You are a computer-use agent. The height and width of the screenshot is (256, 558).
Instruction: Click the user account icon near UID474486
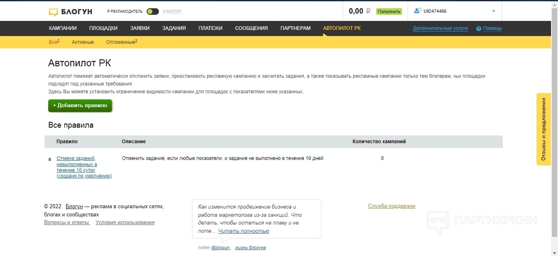(x=418, y=11)
